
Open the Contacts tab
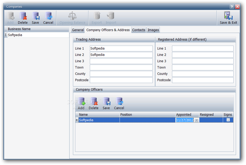click(139, 30)
